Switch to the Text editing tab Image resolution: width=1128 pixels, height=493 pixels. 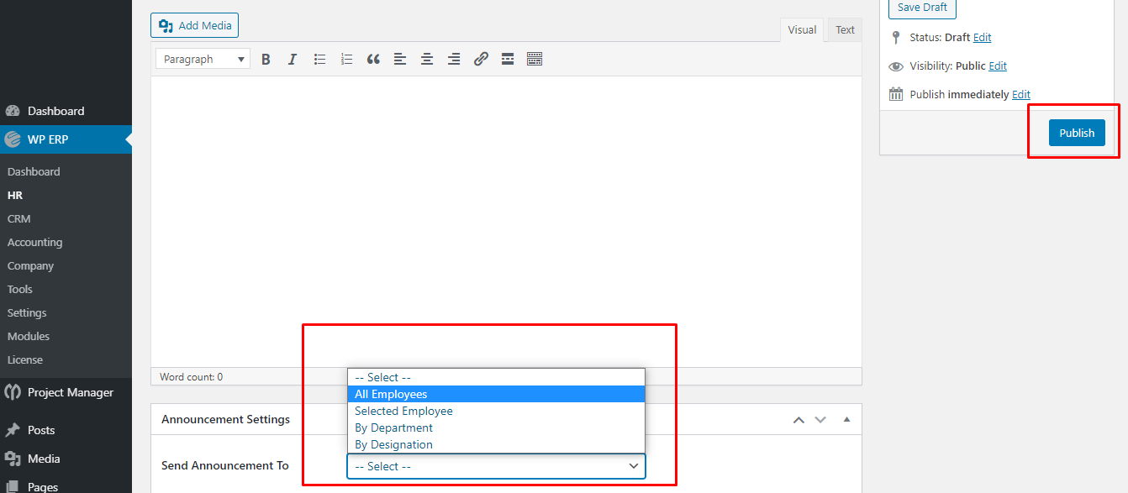click(x=844, y=29)
